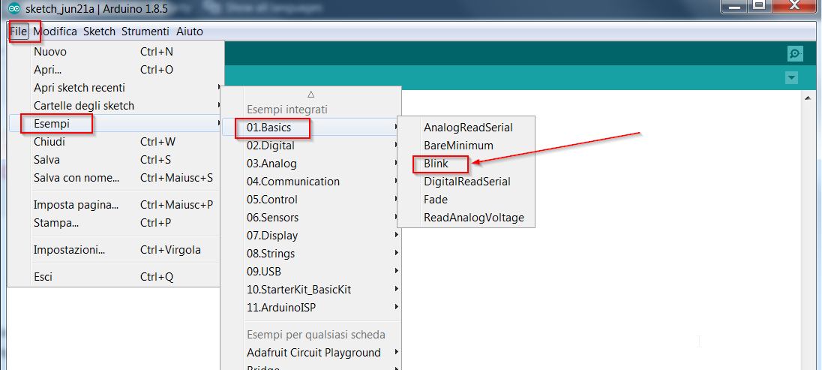
Task: Click the Arduino logo in title bar
Action: pos(14,9)
